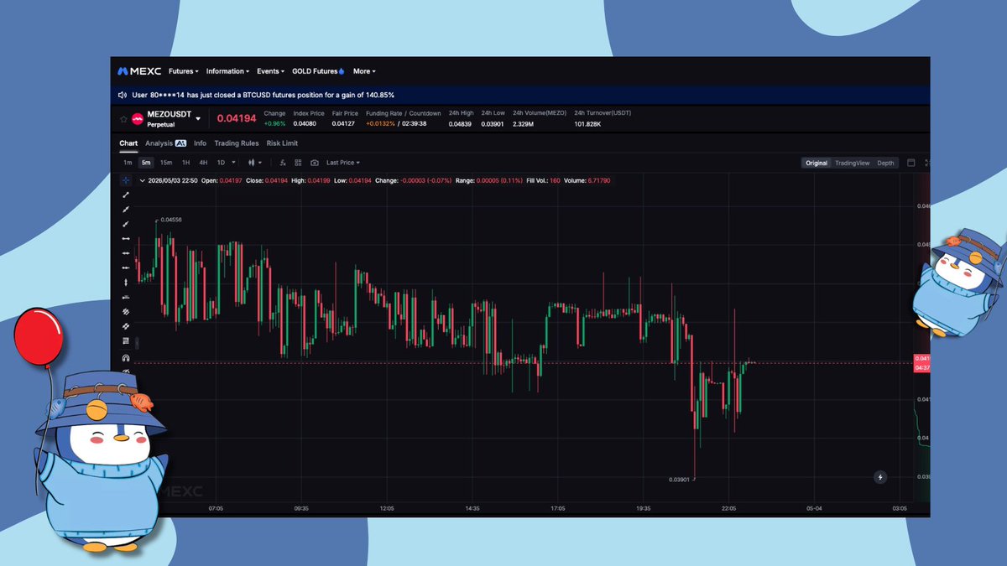The height and width of the screenshot is (566, 1007).
Task: Switch to Depth chart view
Action: coord(885,163)
